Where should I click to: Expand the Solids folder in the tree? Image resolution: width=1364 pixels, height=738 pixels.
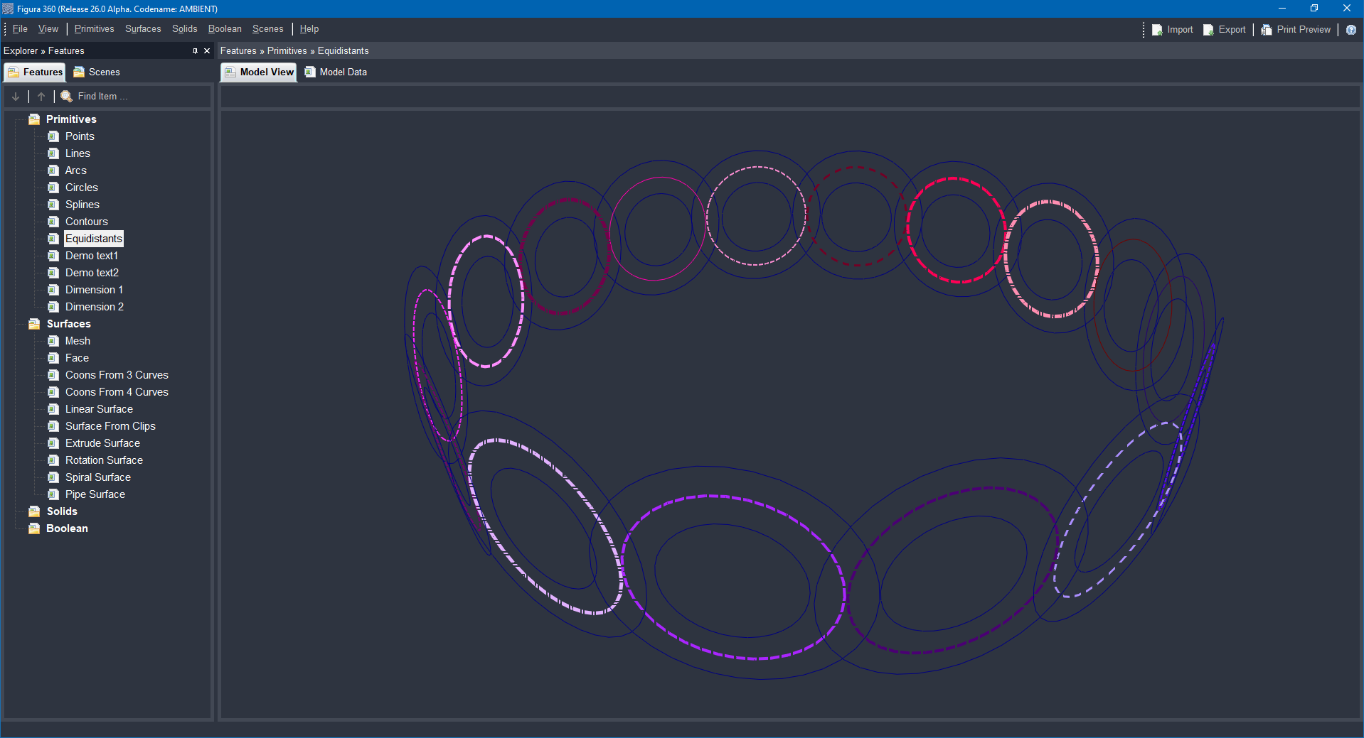(33, 511)
